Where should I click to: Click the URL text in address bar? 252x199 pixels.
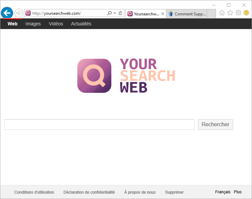pos(57,13)
